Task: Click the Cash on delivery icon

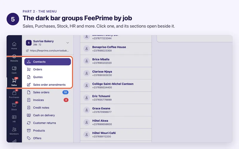Action: click(29, 115)
